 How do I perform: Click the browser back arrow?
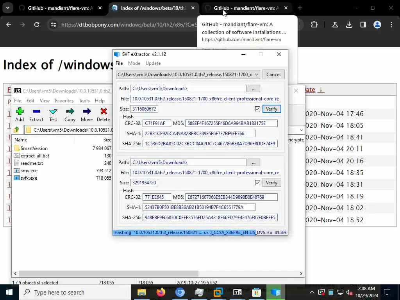point(9,25)
